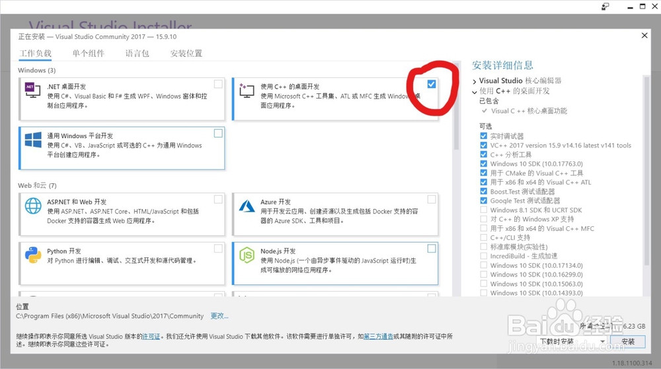Expand Visual Studio 核心编辑器 node
Viewport: 661px width, 369px height.
click(474, 81)
